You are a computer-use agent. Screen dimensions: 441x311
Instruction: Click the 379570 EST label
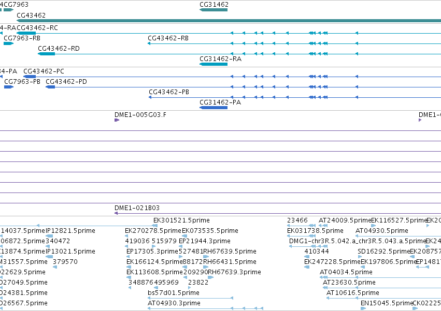pos(65,262)
